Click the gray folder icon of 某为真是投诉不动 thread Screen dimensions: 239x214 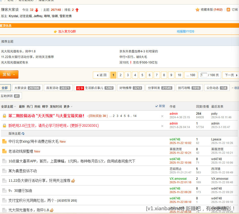(x=4, y=171)
